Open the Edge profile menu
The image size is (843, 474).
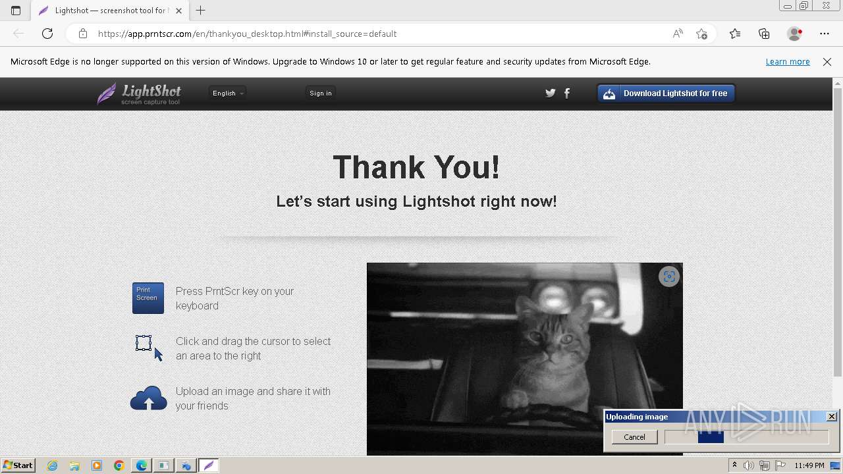(x=794, y=34)
